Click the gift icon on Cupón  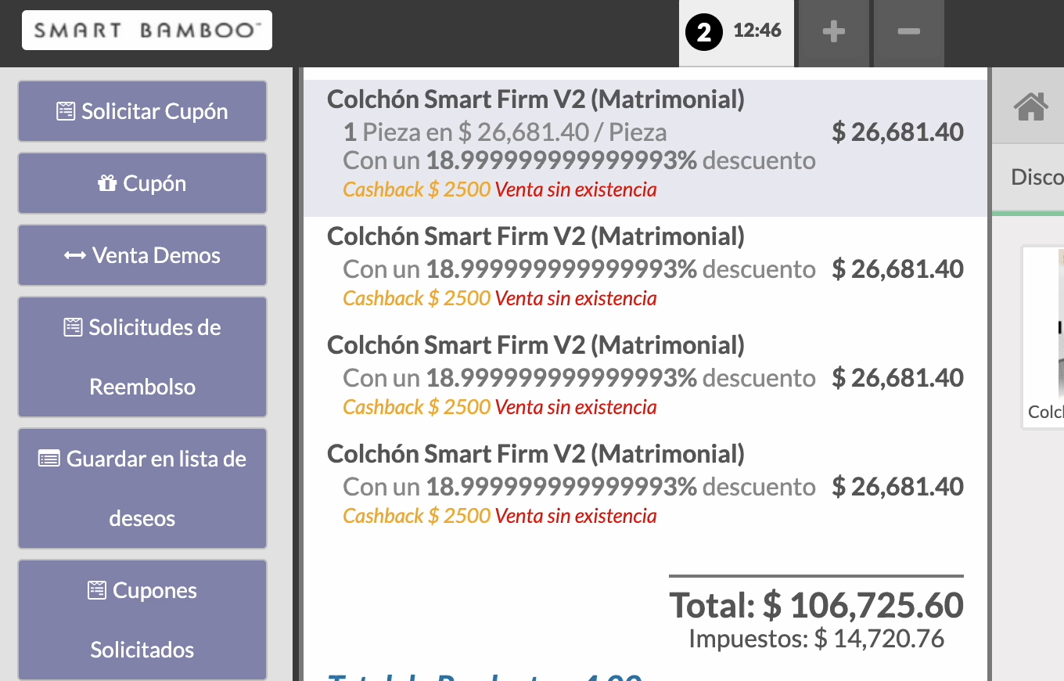tap(107, 184)
